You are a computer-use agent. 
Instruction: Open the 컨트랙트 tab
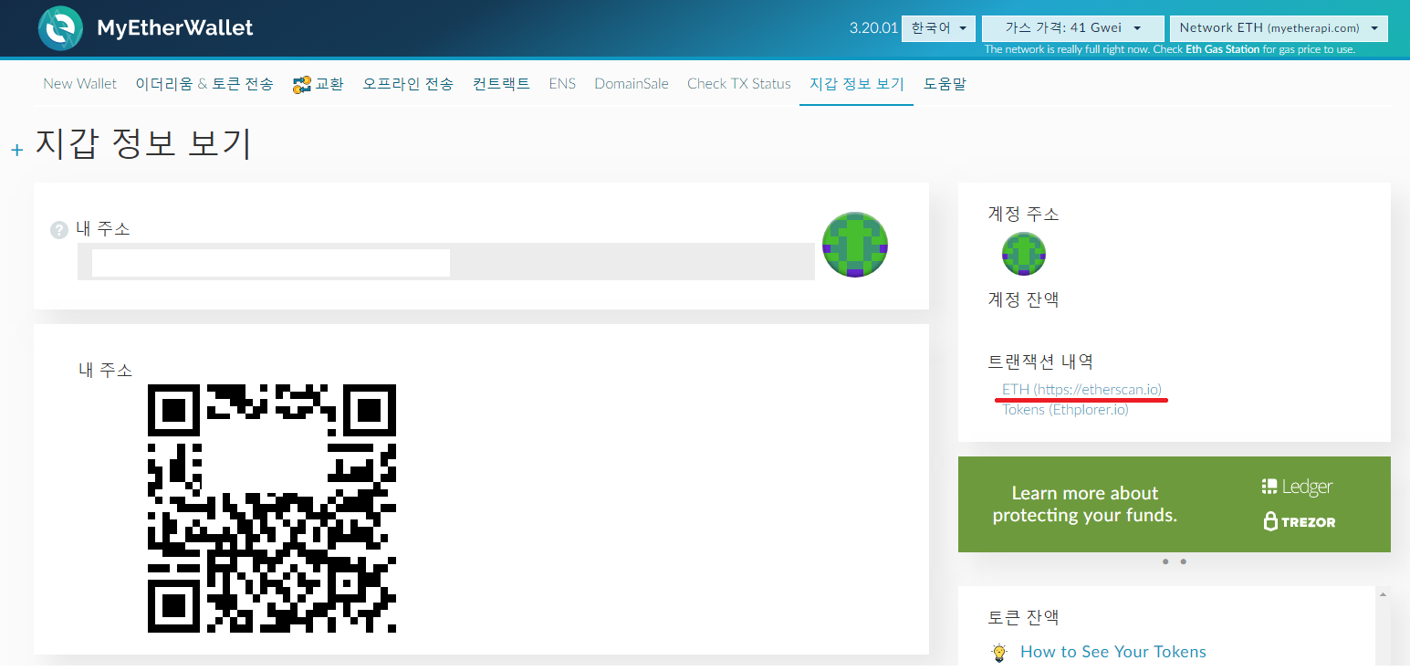[501, 84]
